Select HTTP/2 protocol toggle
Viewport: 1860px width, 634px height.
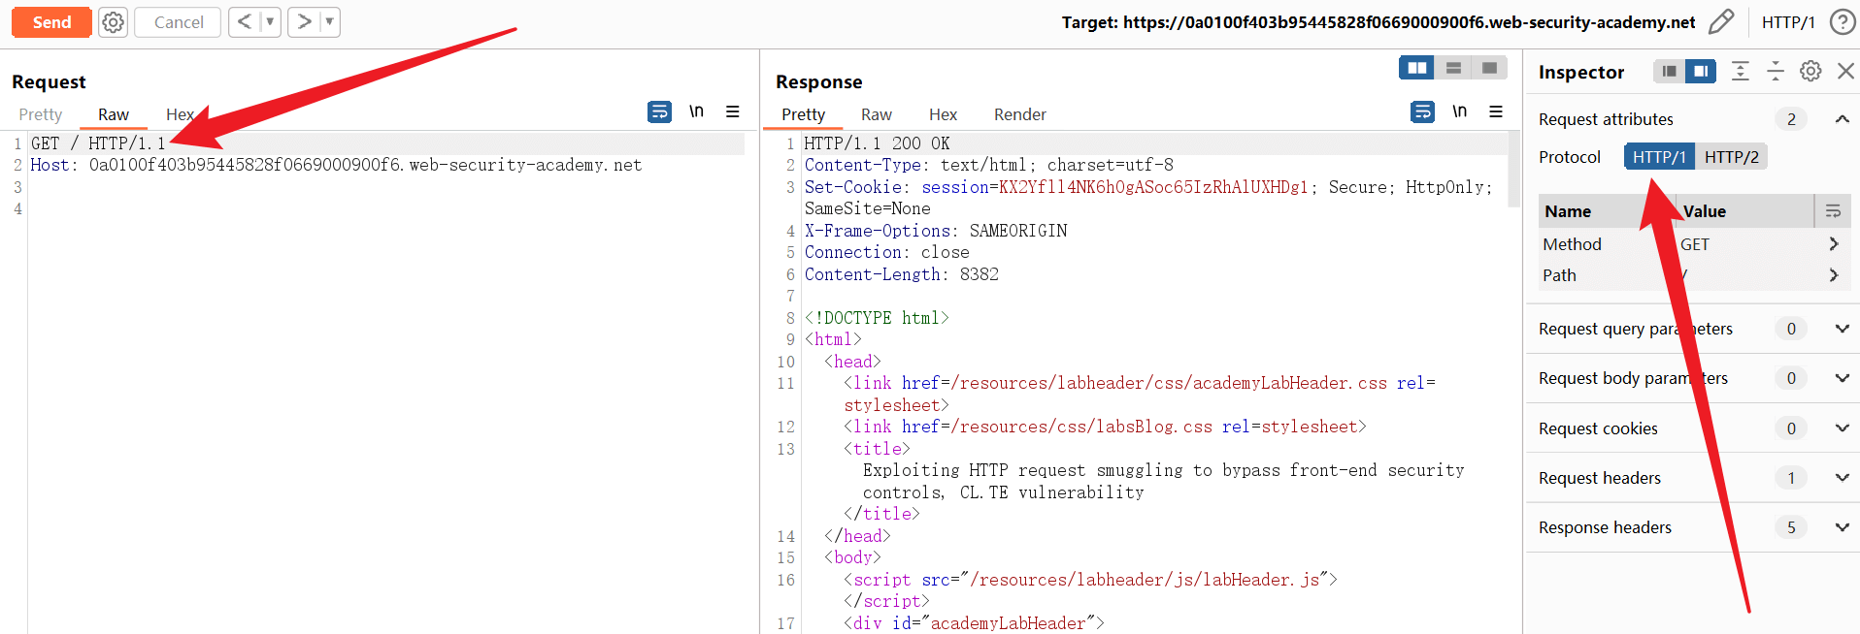pos(1731,157)
